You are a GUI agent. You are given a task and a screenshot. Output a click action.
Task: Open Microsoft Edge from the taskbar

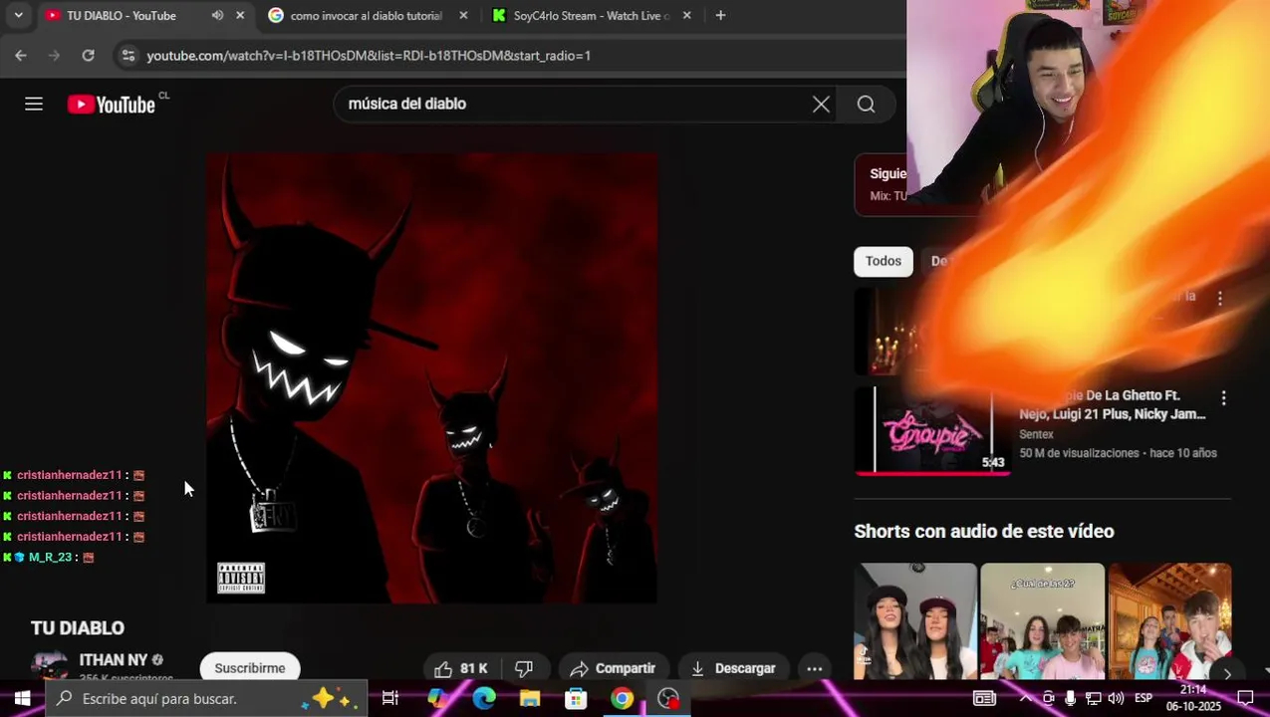click(x=484, y=698)
